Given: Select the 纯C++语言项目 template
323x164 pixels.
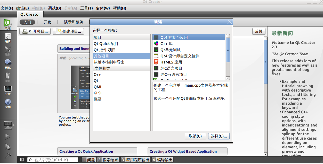Looking at the screenshot, I should pos(189,75).
